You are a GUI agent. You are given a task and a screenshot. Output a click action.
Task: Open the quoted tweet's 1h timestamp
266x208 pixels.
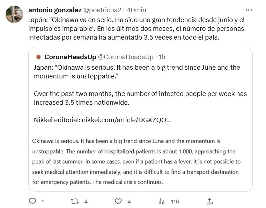(162, 57)
